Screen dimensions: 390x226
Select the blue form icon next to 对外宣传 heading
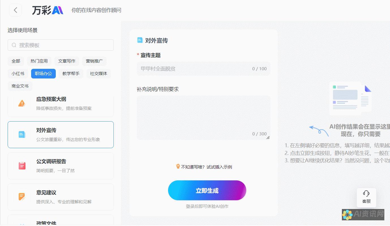coord(140,40)
